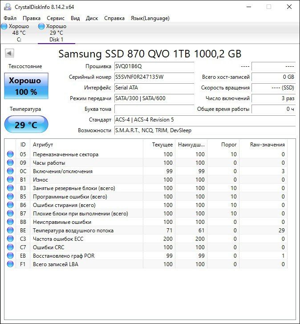300x324 pixels.
Task: Click status orb of attribute EB row
Action: [x=10, y=255]
